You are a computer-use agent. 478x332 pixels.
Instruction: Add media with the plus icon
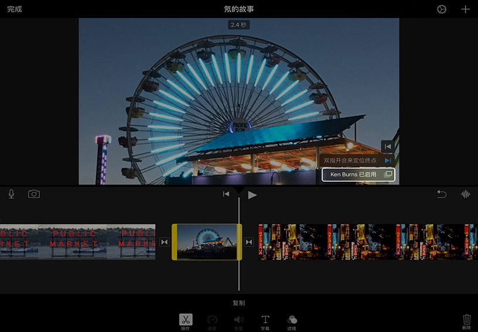click(465, 9)
